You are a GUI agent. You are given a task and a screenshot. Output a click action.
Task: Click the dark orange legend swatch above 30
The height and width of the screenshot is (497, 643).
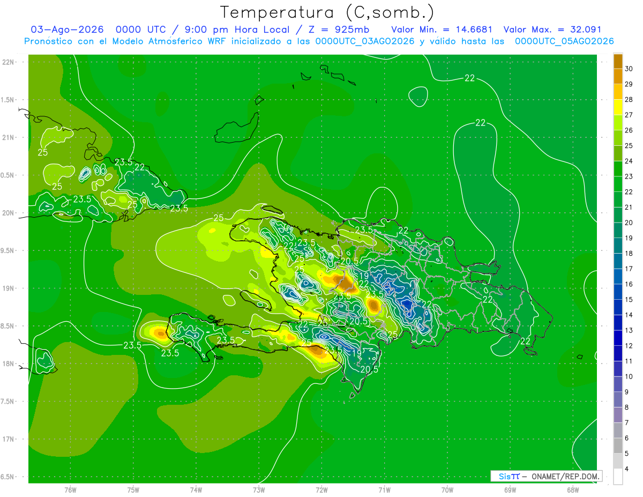coord(618,61)
